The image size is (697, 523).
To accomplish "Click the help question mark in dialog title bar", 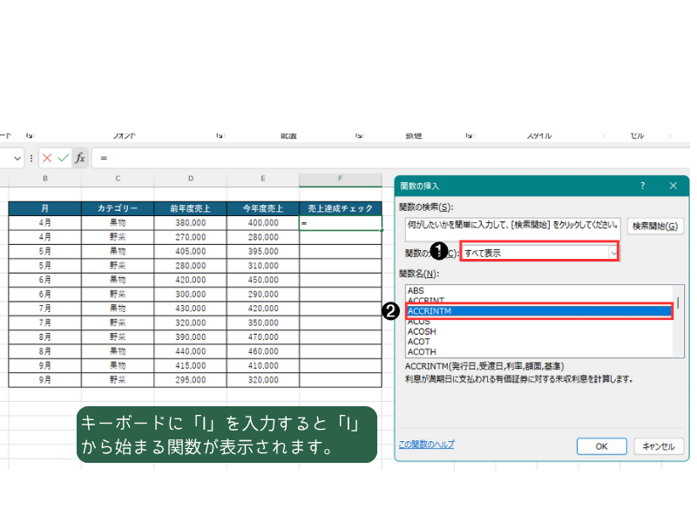I will 642,186.
